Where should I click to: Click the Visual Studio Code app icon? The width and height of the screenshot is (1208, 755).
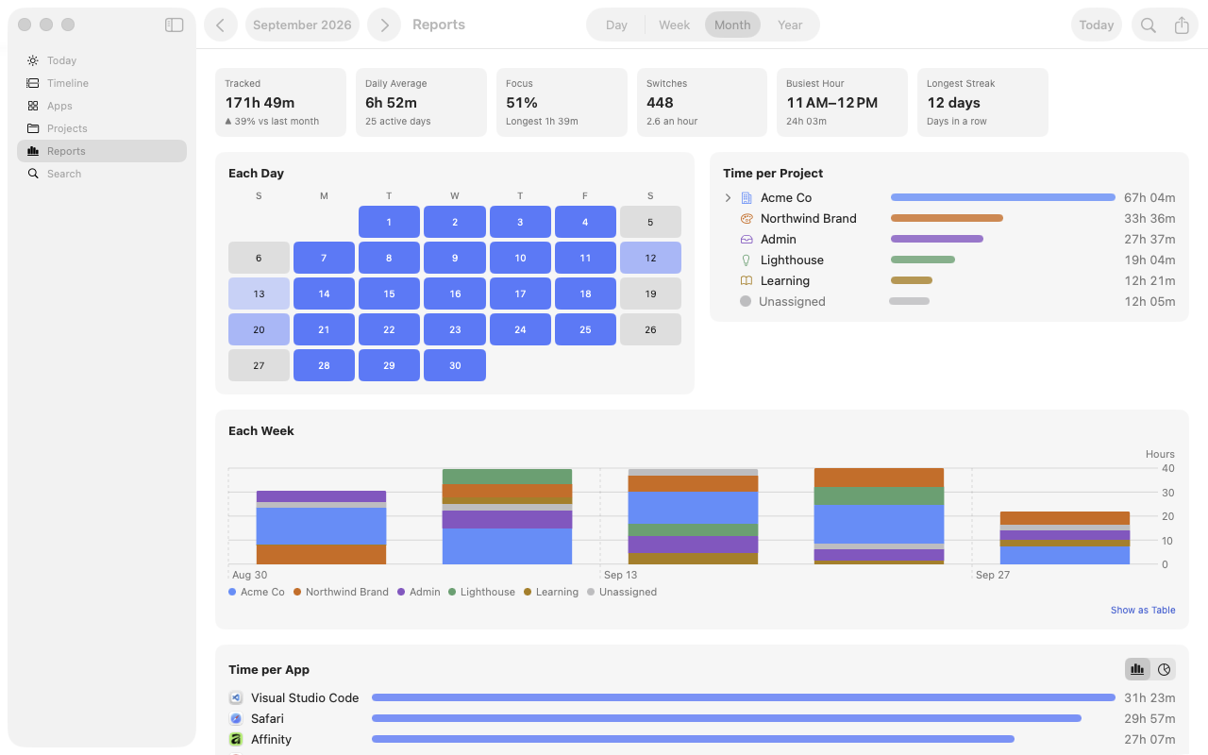click(x=236, y=698)
